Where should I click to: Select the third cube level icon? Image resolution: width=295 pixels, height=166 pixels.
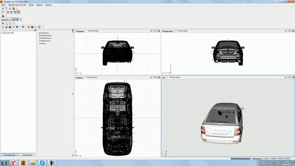pyautogui.click(x=15, y=12)
